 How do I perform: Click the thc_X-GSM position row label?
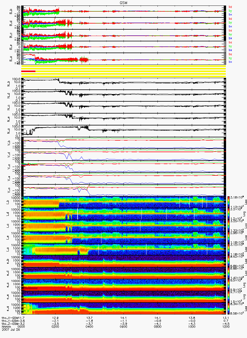pyautogui.click(x=10, y=318)
